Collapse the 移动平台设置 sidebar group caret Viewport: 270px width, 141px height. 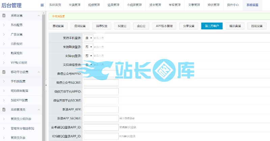(39, 72)
